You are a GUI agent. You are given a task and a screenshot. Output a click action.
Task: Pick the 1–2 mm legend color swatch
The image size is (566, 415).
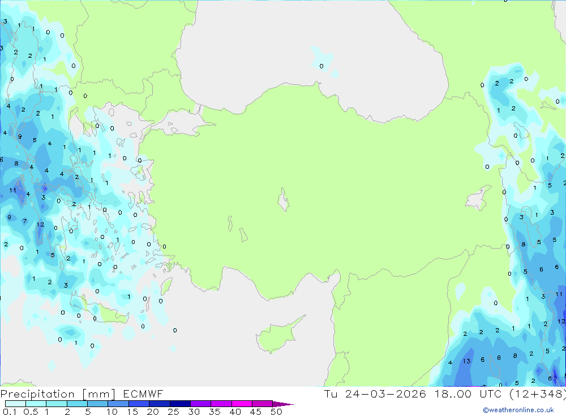click(x=57, y=404)
